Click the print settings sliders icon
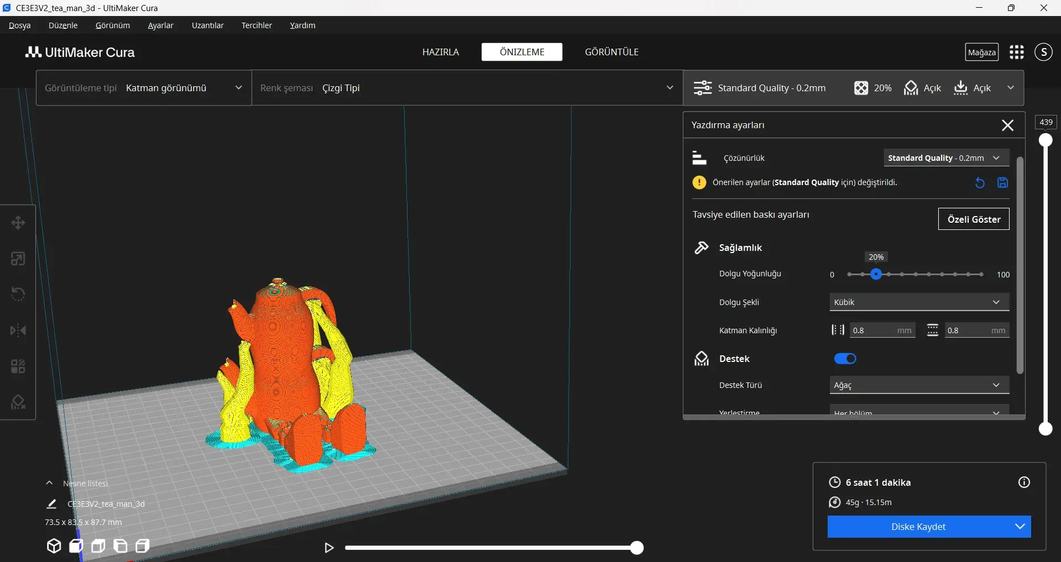The width and height of the screenshot is (1061, 562). tap(703, 88)
